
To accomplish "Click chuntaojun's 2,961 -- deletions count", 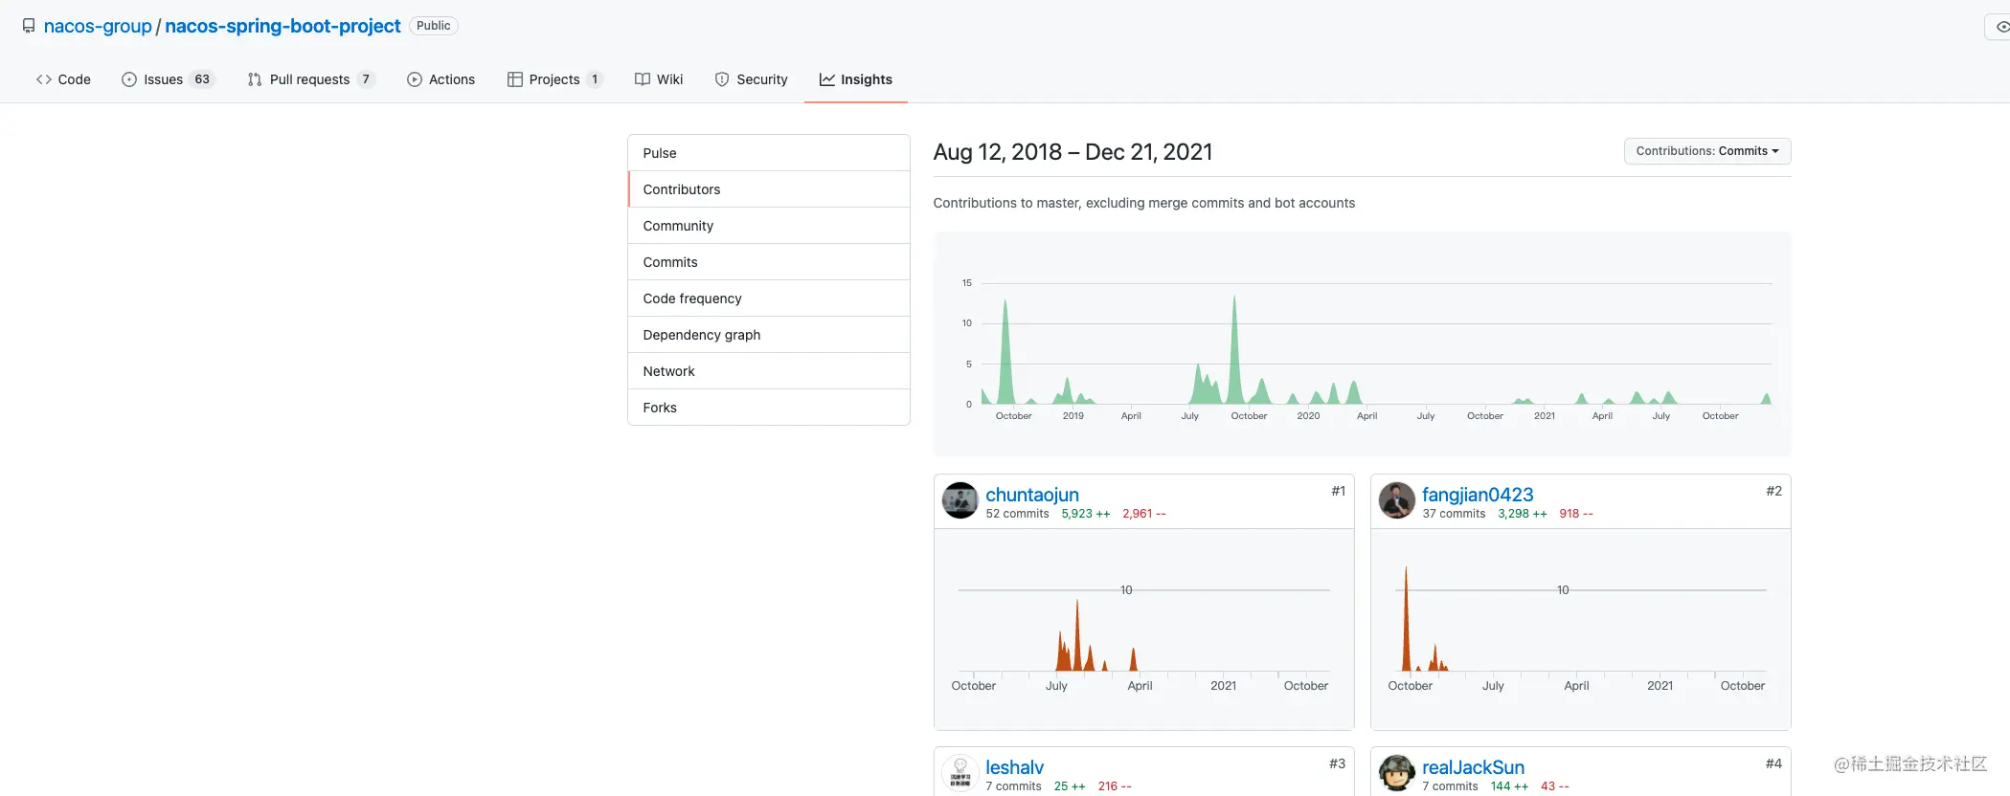I will [1143, 514].
